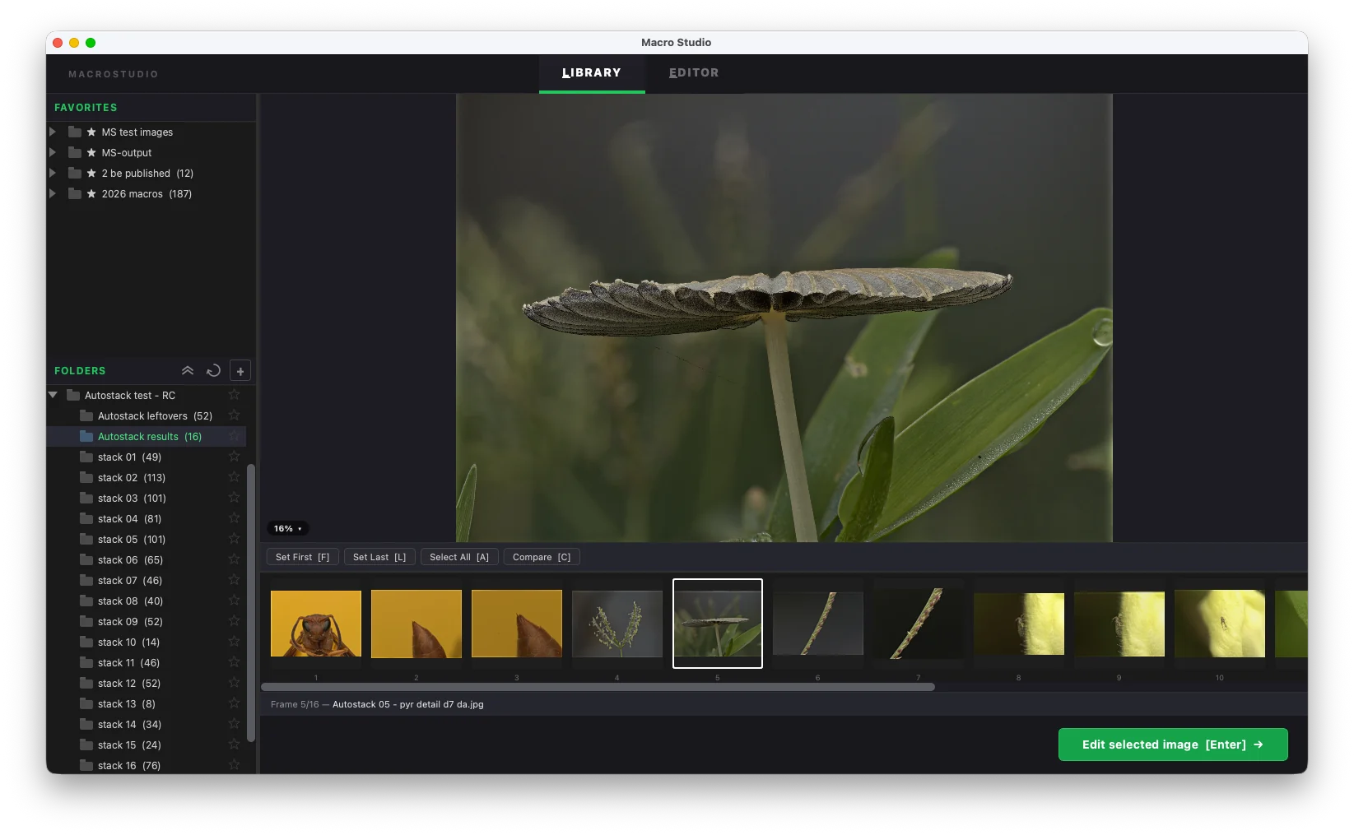Screen dimensions: 1354x835
Task: Toggle favorite star for Autostack leftovers
Action: pos(235,415)
